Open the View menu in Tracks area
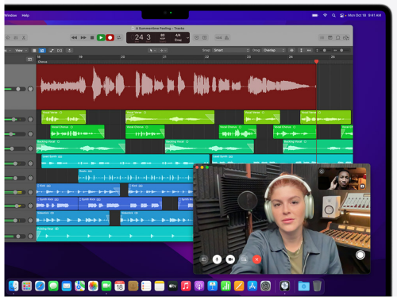Image resolution: width=397 pixels, height=304 pixels. click(21, 50)
